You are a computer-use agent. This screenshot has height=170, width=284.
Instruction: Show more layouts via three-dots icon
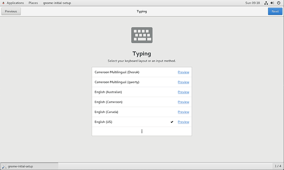tap(142, 131)
